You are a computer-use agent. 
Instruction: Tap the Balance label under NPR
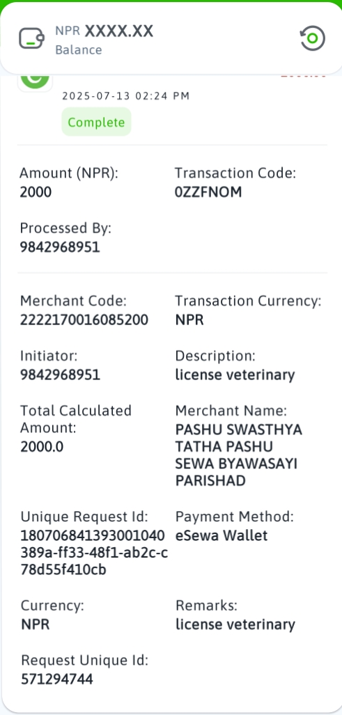coord(79,49)
